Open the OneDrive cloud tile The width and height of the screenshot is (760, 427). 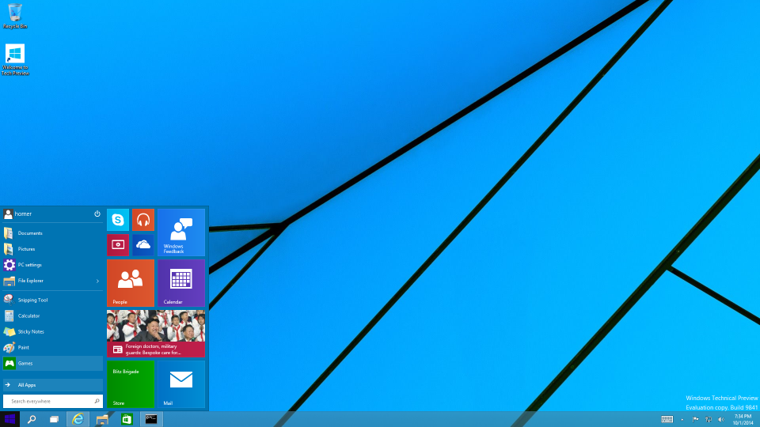[x=143, y=245]
